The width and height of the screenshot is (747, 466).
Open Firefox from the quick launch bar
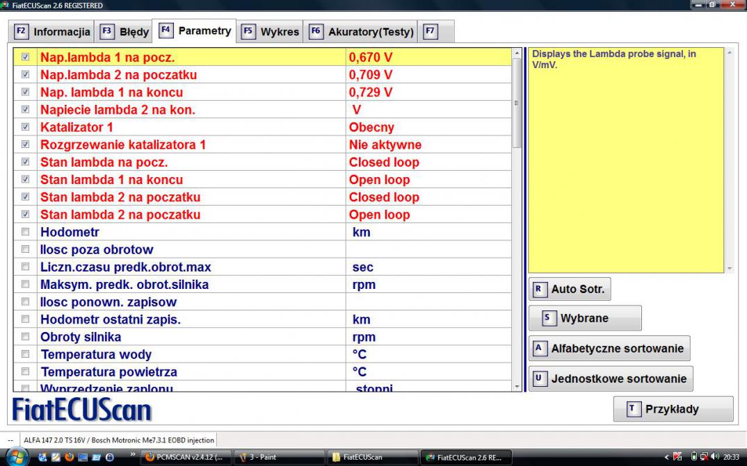point(68,458)
